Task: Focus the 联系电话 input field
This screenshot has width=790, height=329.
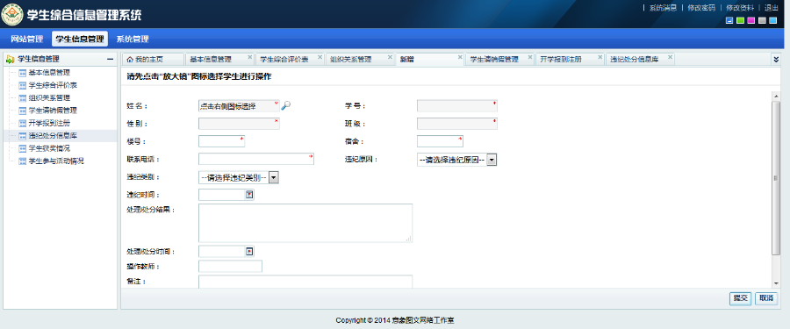Action: (x=256, y=159)
